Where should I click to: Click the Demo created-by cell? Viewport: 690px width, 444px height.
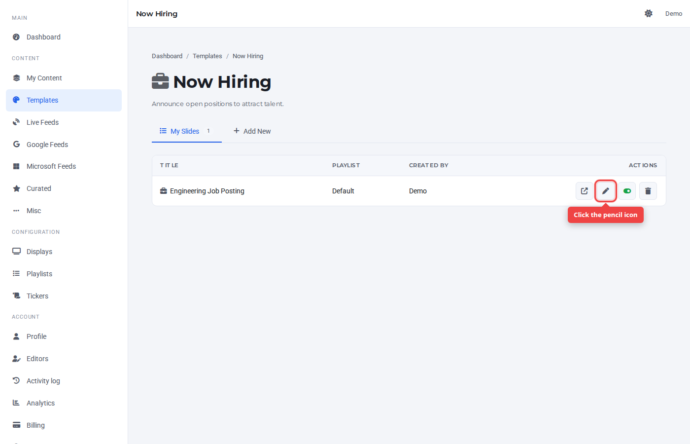pos(418,191)
